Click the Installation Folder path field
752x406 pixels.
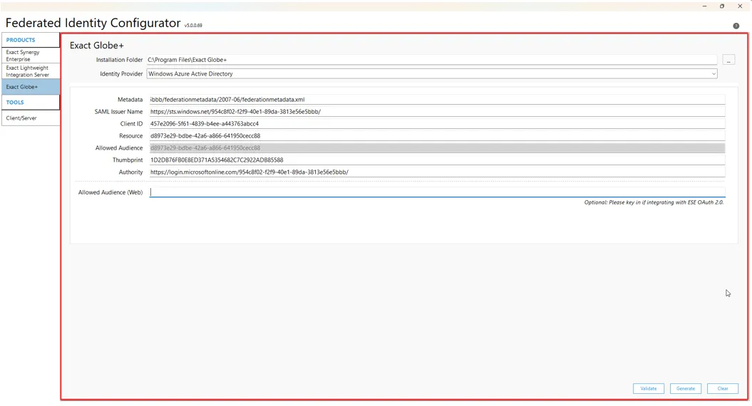point(431,61)
